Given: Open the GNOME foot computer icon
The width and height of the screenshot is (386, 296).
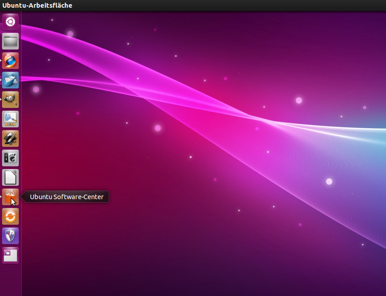Looking at the screenshot, I should coord(10,158).
